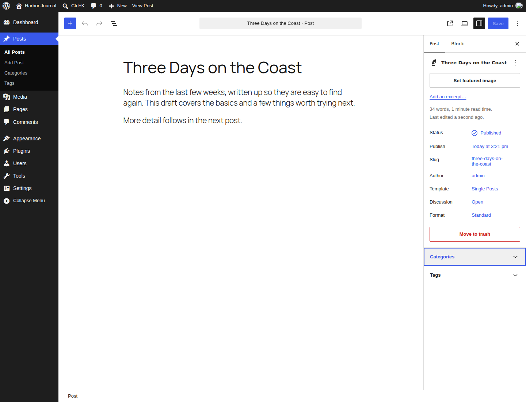Open Appearance settings
526x402 pixels.
29,139
